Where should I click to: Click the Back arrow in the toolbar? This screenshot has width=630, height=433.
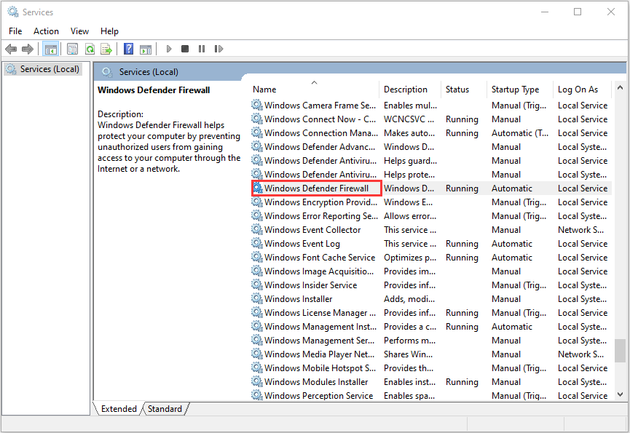[x=11, y=49]
